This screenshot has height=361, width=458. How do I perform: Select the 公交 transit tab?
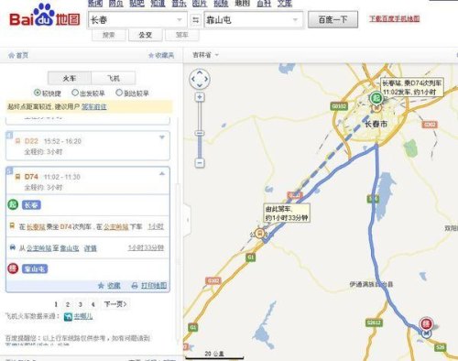click(146, 35)
